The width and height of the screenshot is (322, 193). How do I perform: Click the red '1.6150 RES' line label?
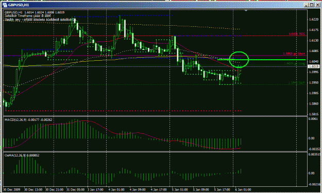[x=297, y=34]
